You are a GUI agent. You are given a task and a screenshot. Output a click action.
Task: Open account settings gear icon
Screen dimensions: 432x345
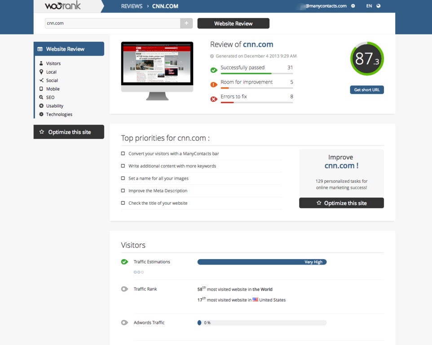point(353,6)
